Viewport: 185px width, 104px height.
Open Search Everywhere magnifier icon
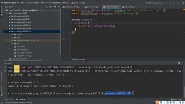[x=183, y=3]
